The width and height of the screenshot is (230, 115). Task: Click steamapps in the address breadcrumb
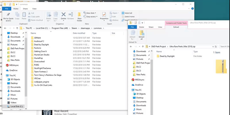coord(85,28)
